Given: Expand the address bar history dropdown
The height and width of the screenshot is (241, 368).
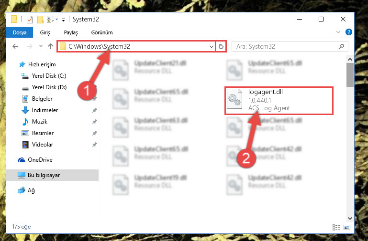Looking at the screenshot, I should click(x=211, y=46).
